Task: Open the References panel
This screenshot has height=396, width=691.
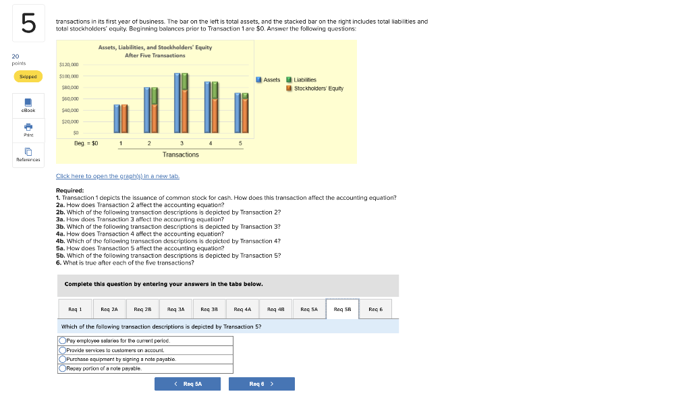Action: 27,154
